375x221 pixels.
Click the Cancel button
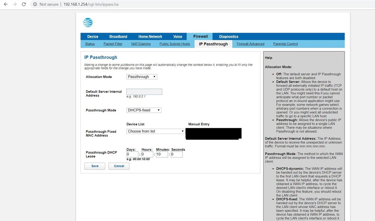(119, 166)
